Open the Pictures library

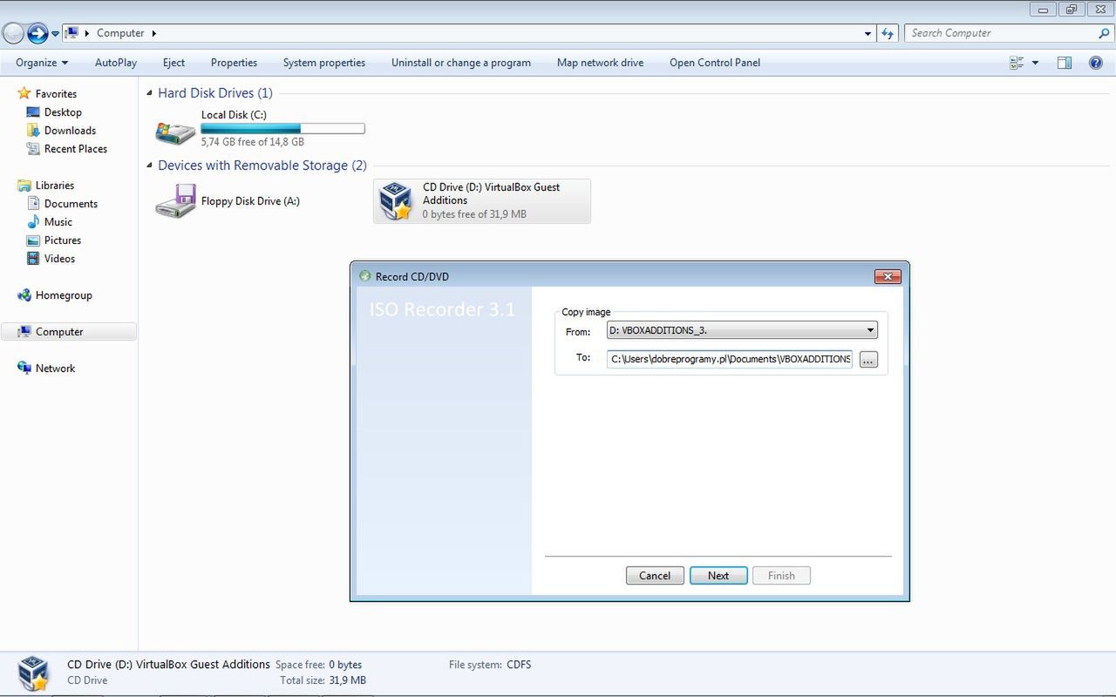click(63, 240)
